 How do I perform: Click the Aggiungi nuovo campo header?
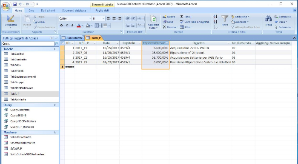click(273, 43)
